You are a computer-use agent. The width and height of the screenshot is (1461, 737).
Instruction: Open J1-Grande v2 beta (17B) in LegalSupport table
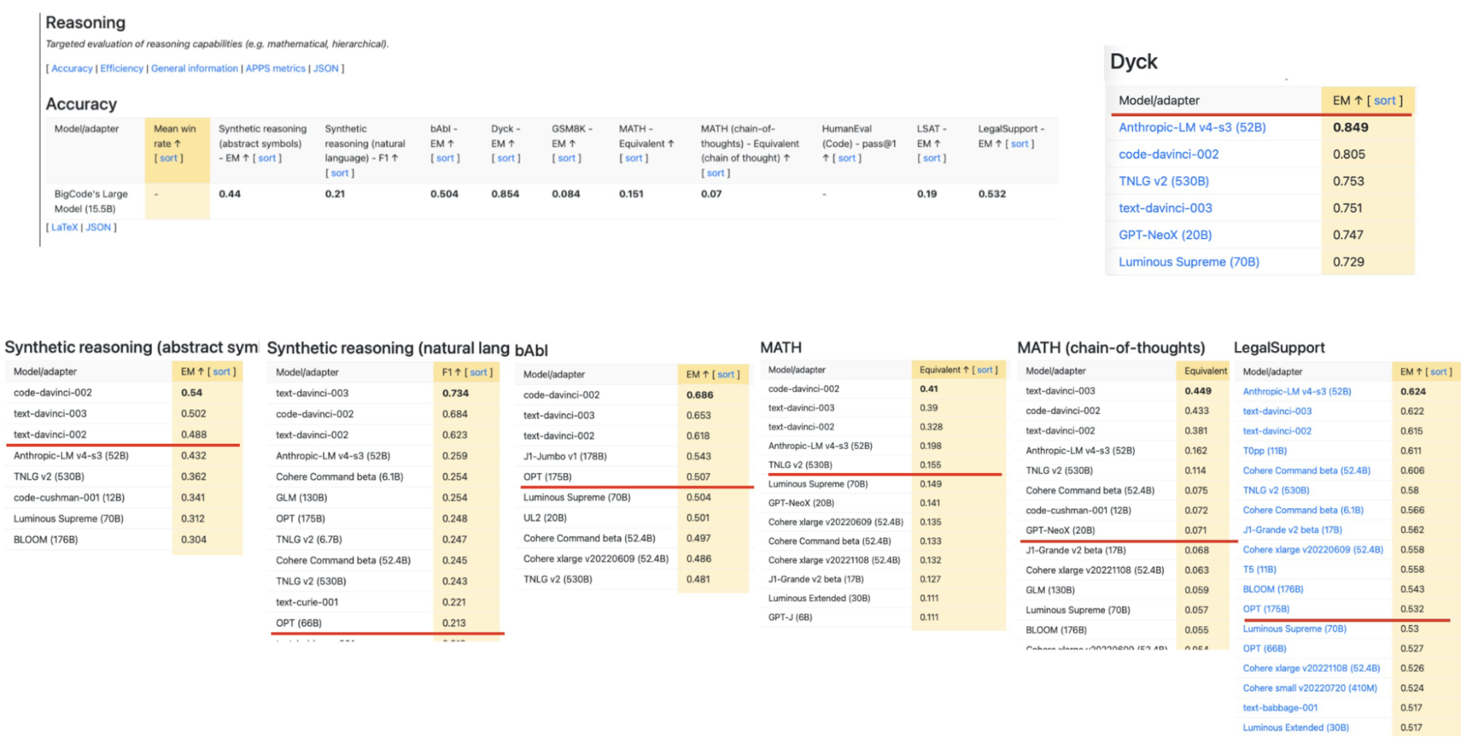[1292, 530]
